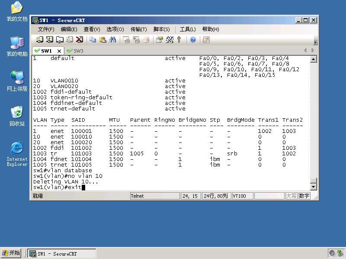Click the 开始 Start button

(x=11, y=253)
